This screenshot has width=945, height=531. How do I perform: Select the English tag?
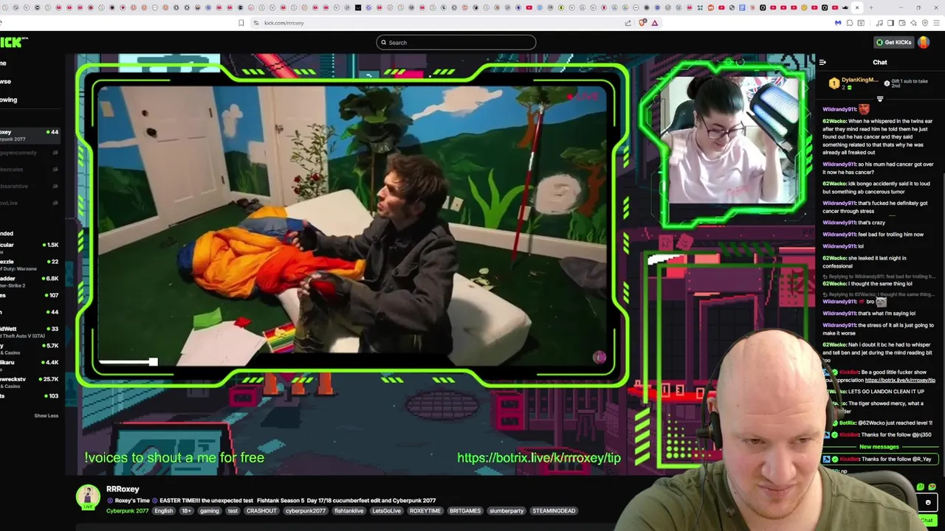tap(164, 510)
